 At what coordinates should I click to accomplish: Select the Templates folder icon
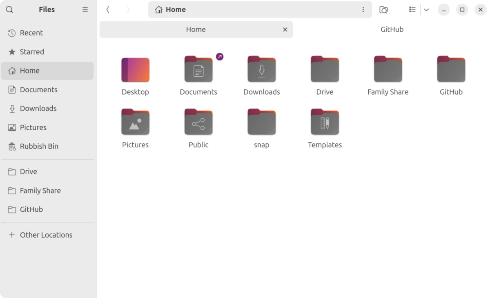click(x=325, y=122)
